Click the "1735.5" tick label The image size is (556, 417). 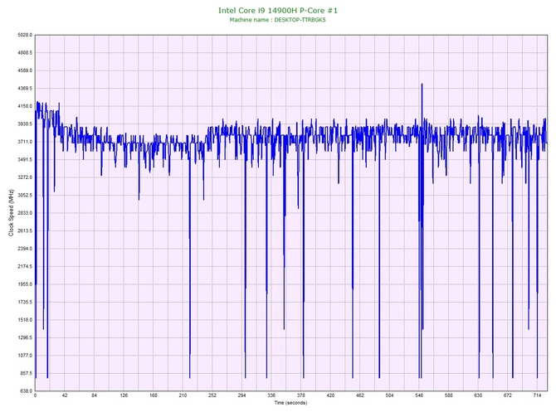coord(25,303)
